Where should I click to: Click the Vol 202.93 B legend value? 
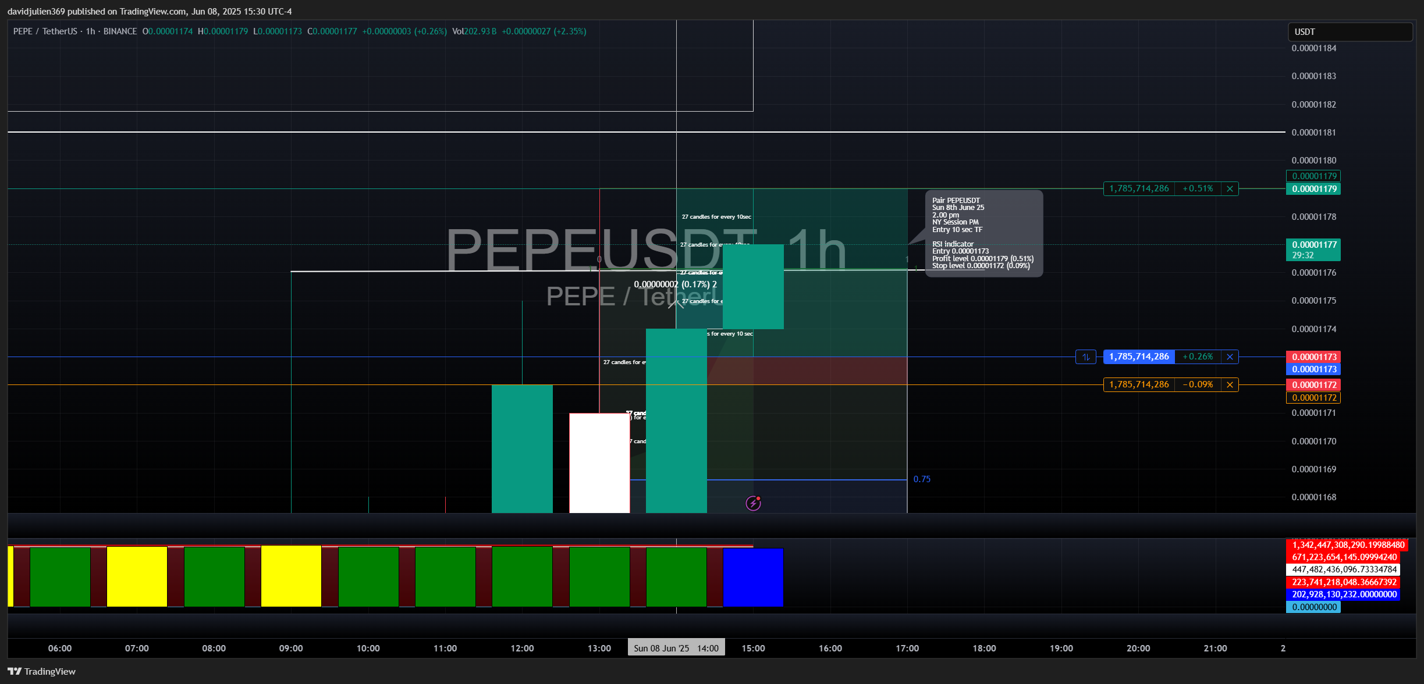pos(474,31)
